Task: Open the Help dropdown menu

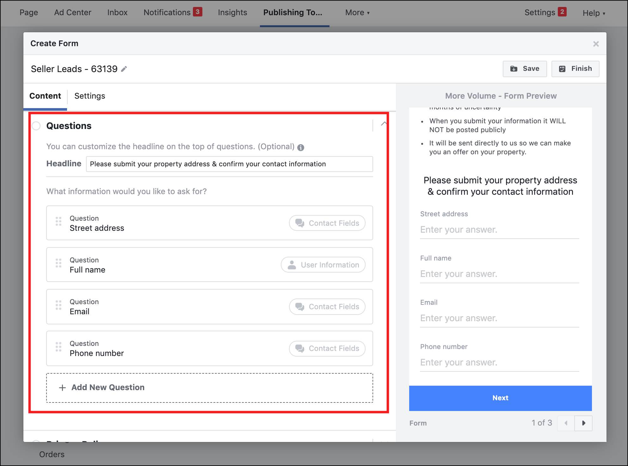Action: pyautogui.click(x=594, y=13)
